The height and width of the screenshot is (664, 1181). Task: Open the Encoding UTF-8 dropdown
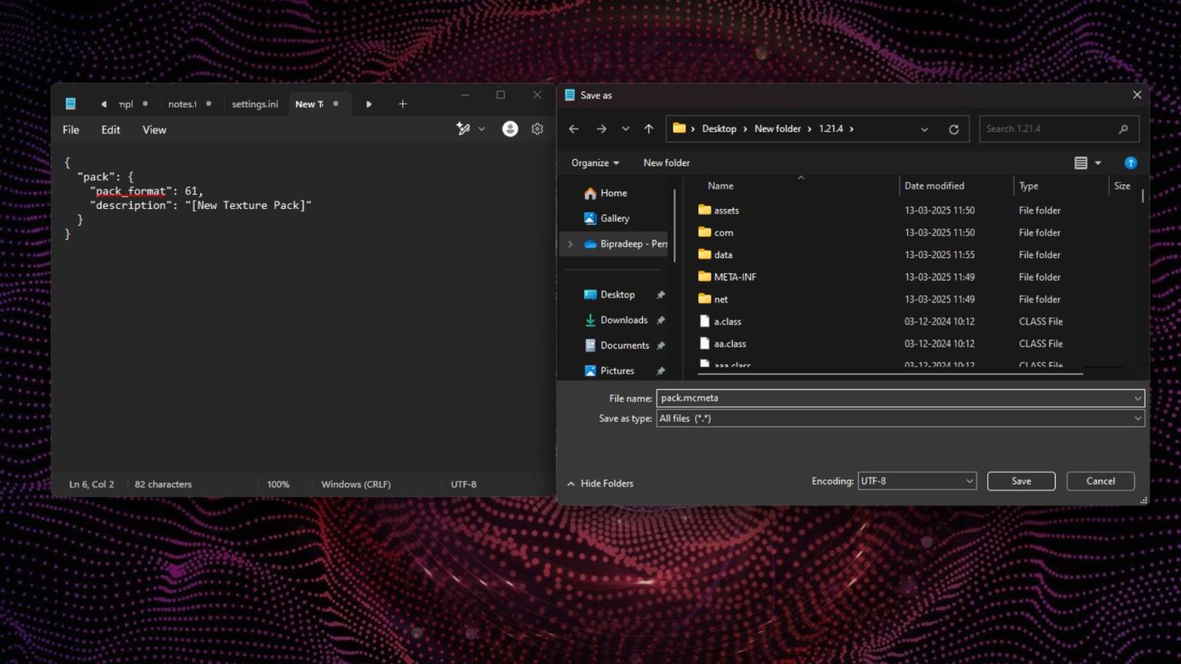pyautogui.click(x=917, y=481)
